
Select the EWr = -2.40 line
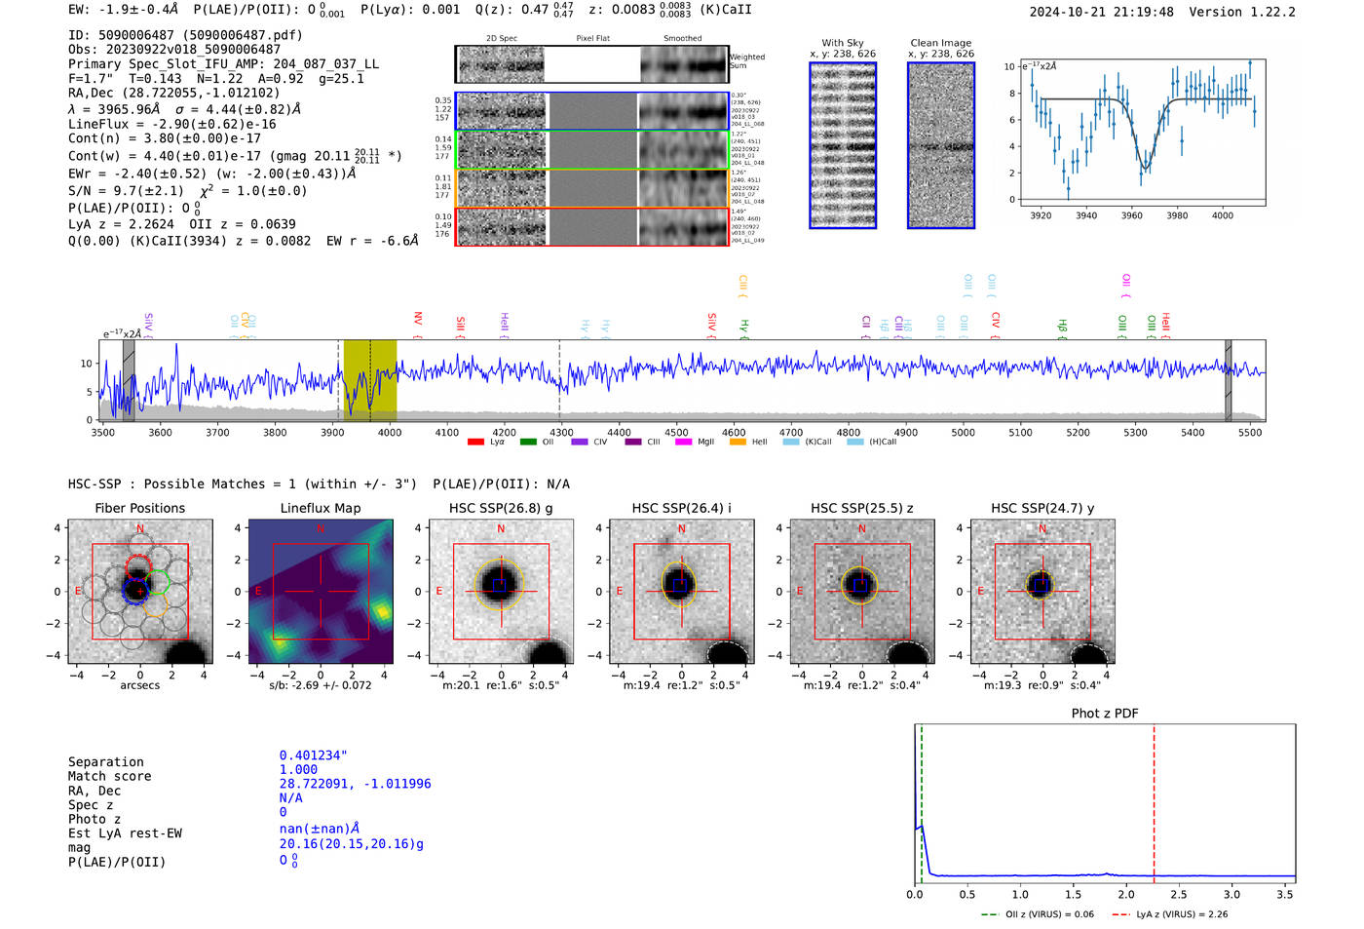pyautogui.click(x=211, y=174)
